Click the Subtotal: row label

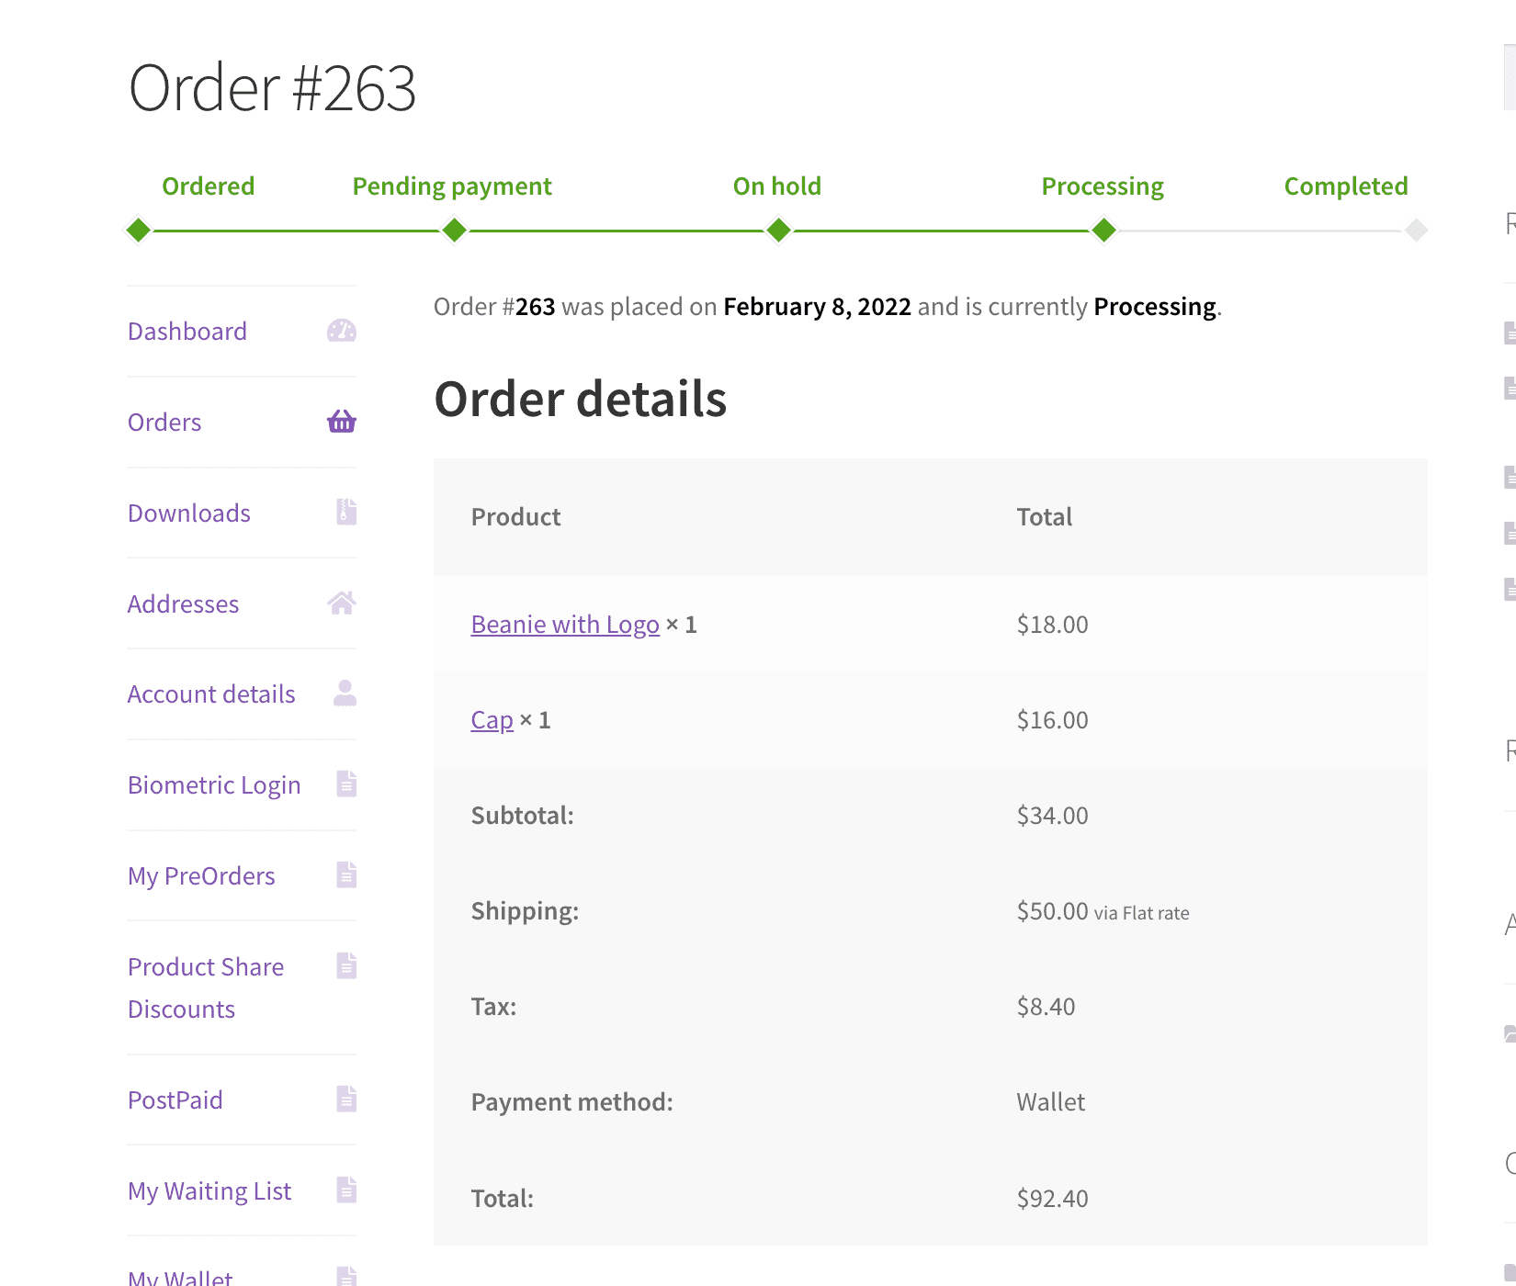click(523, 816)
